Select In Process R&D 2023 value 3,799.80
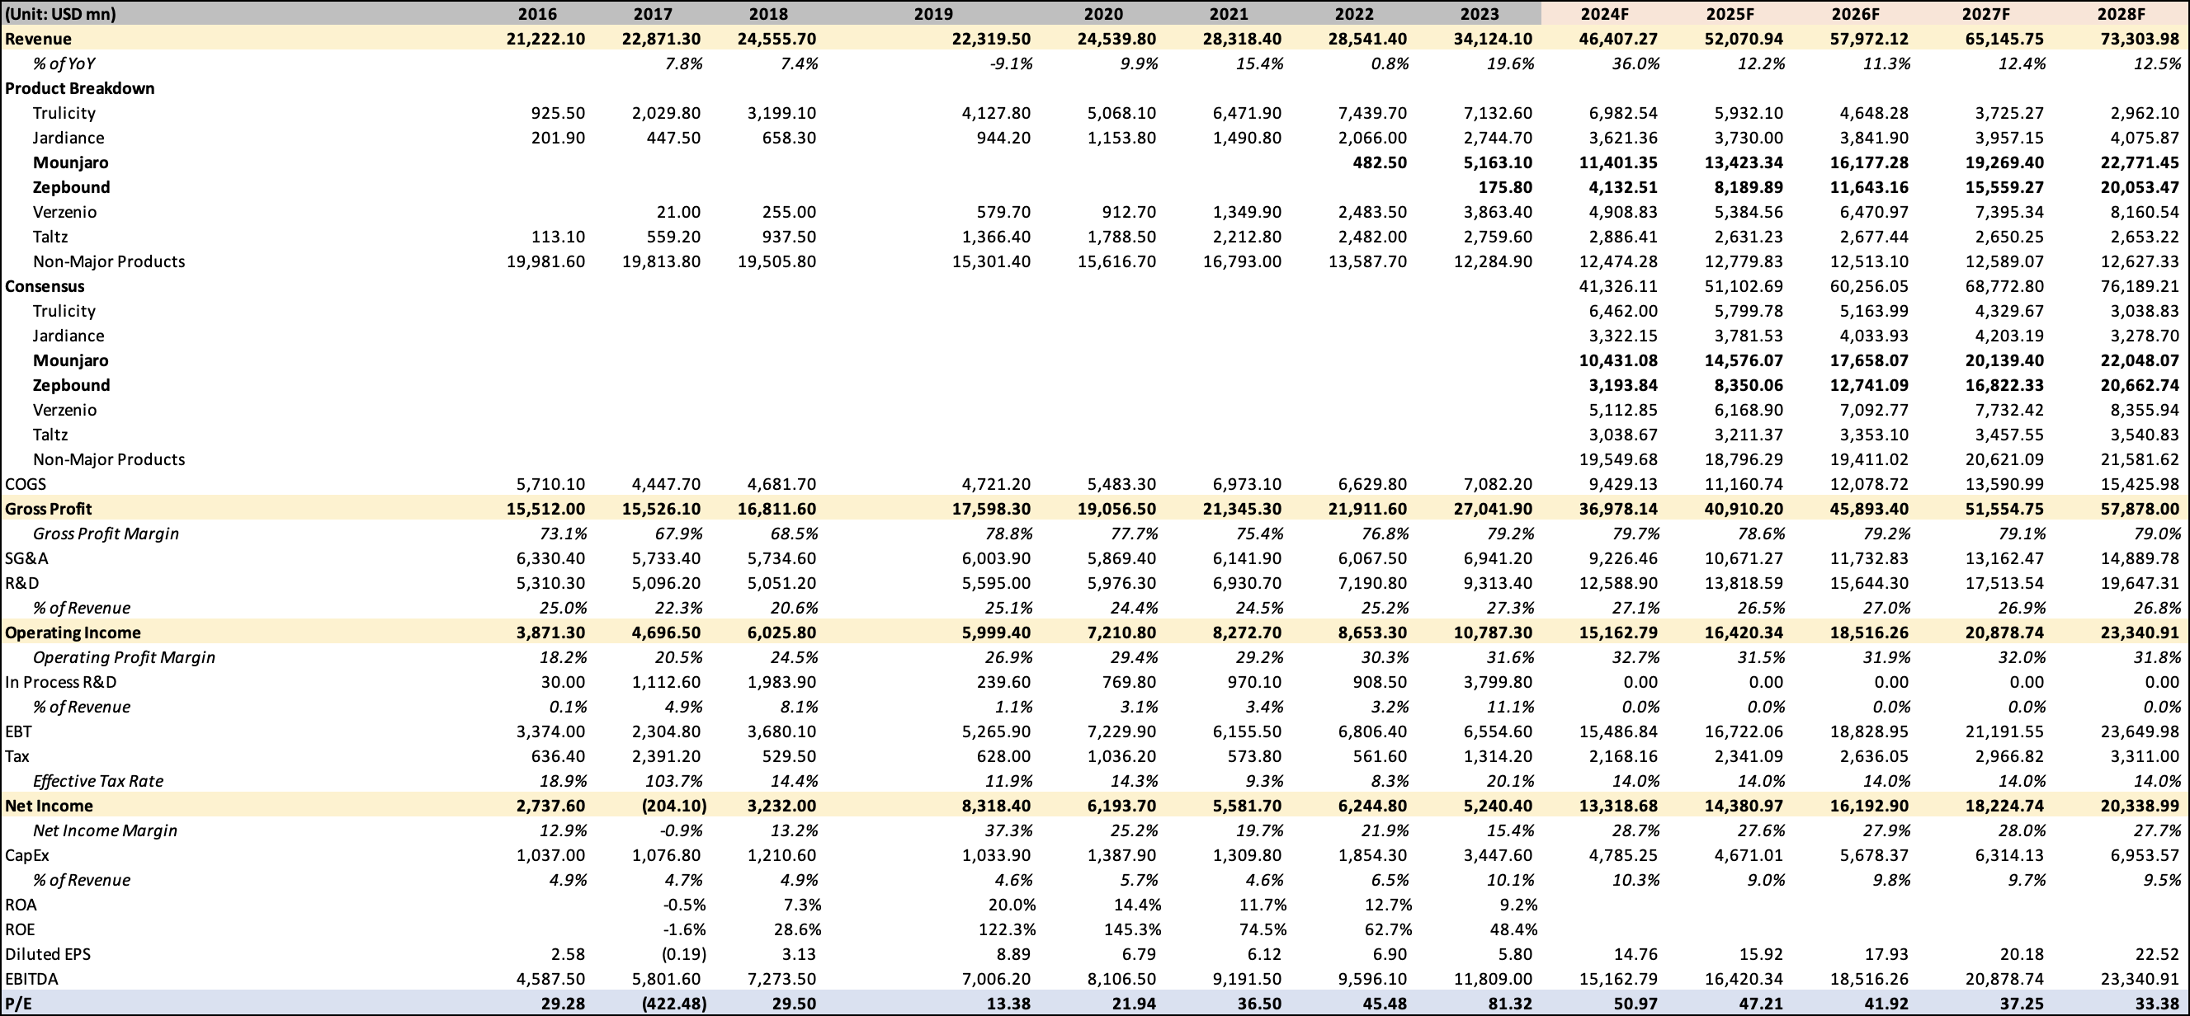The width and height of the screenshot is (2190, 1016). click(x=1497, y=680)
